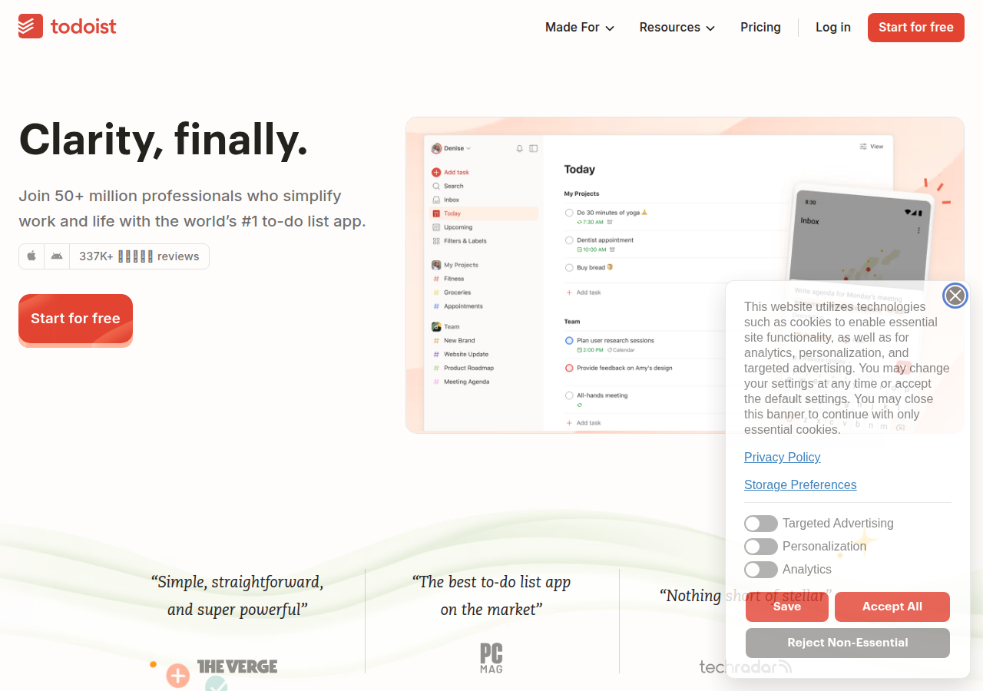Click Log in in the header
The width and height of the screenshot is (983, 691).
coord(833,27)
